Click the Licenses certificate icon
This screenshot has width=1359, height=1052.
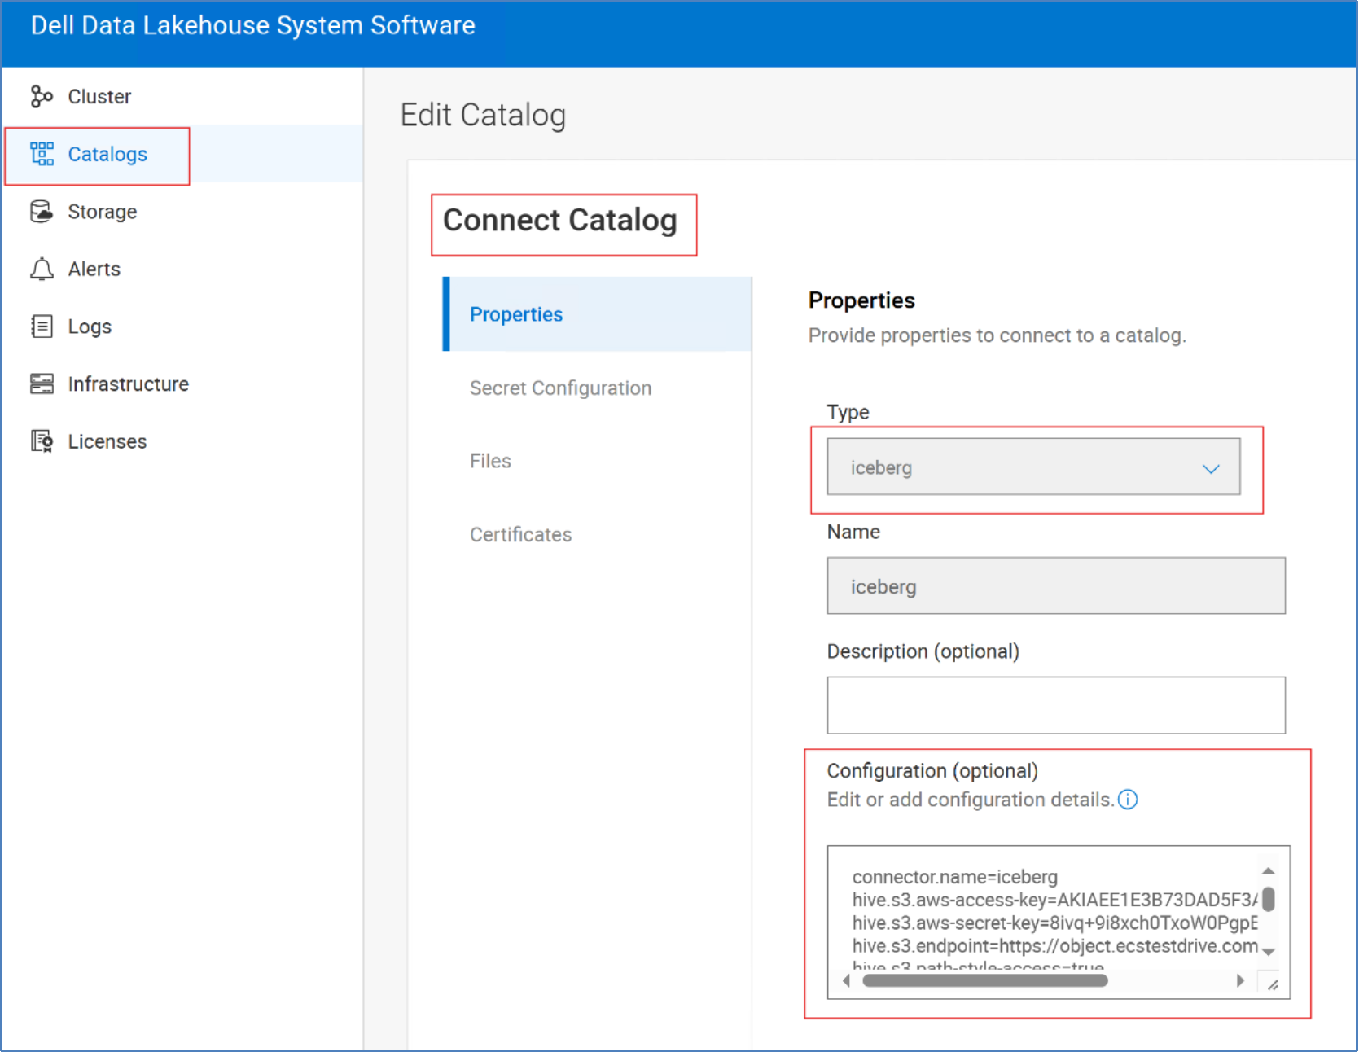(x=42, y=441)
